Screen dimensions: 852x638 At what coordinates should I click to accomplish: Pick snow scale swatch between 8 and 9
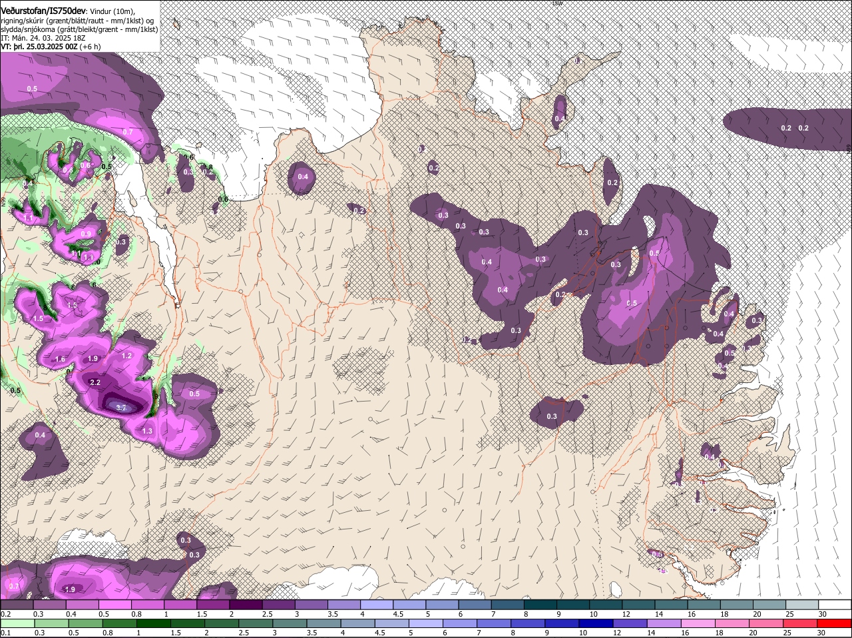click(540, 605)
